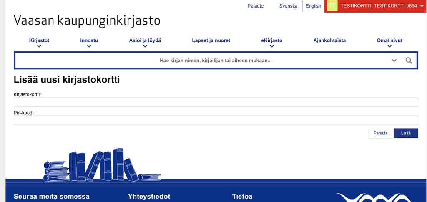Click the Vaasan kaupunginkirjasto site title

click(x=87, y=21)
